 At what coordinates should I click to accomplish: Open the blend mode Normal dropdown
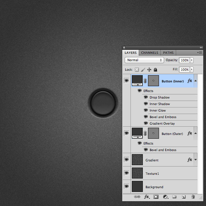[144, 60]
